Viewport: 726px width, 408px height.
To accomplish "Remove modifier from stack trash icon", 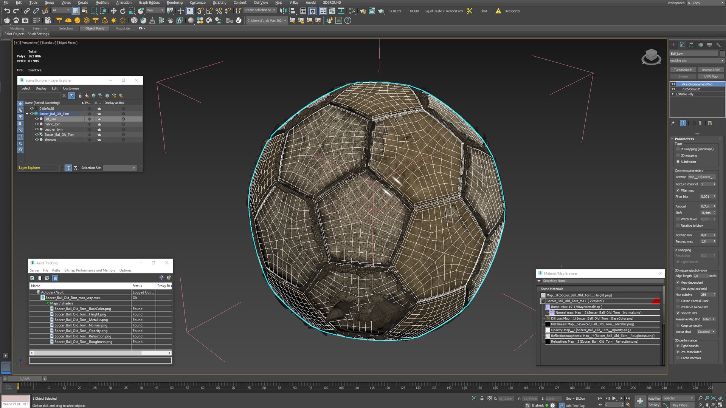I will coord(700,123).
